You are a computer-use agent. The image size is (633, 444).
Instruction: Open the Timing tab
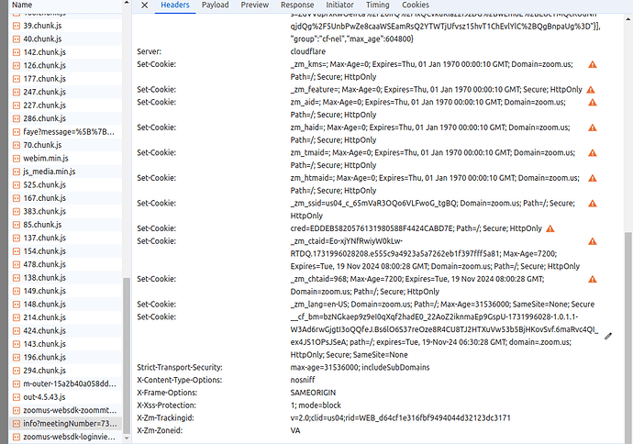point(378,6)
